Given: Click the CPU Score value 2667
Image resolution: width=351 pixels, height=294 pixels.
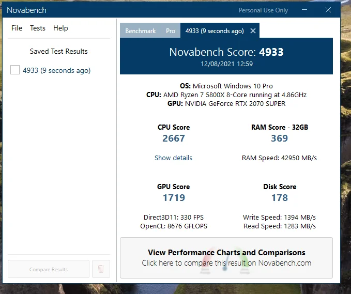Looking at the screenshot, I should (x=174, y=138).
